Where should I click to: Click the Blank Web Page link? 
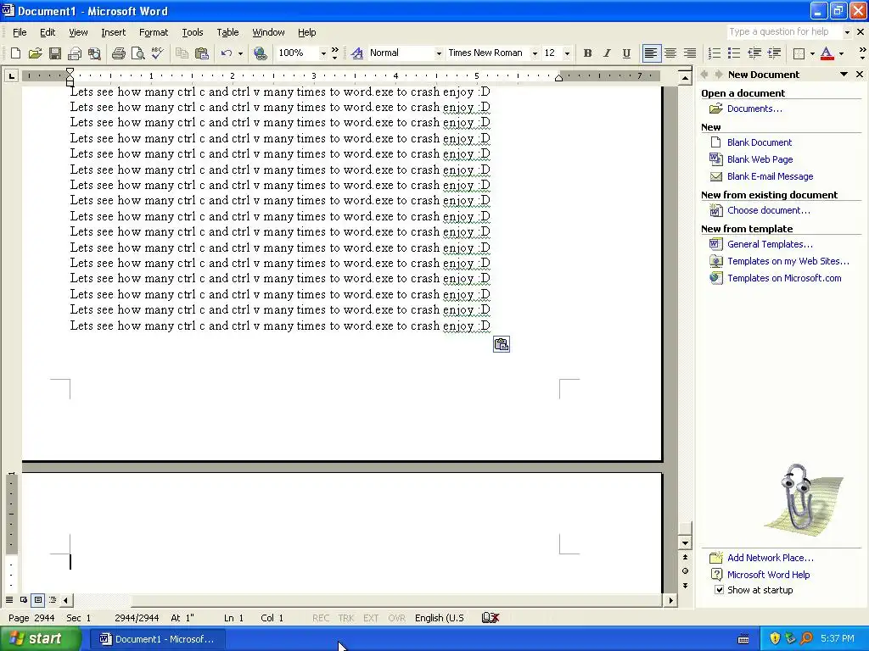(x=760, y=159)
